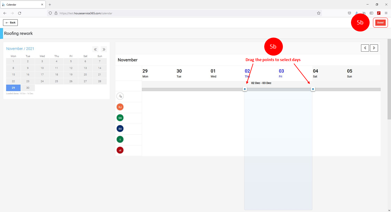Show next week in schedule

click(x=374, y=48)
